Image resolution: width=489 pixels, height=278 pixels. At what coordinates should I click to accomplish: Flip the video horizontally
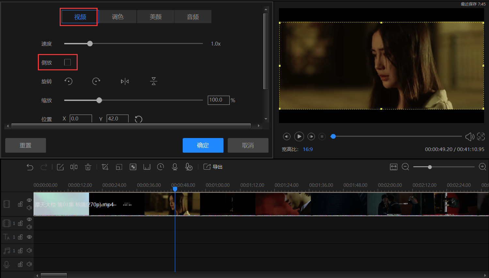pyautogui.click(x=125, y=81)
